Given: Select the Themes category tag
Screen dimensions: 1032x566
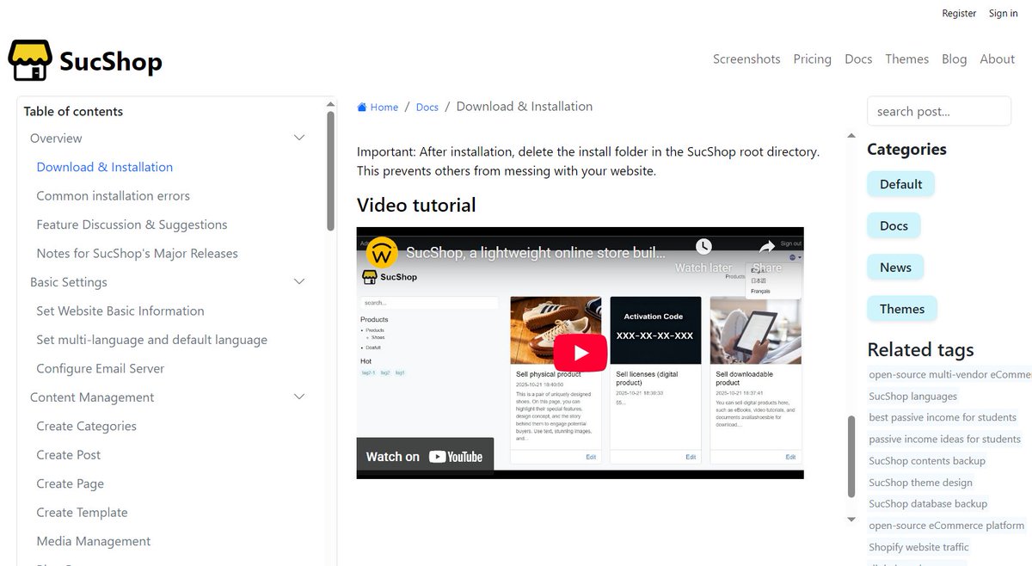Looking at the screenshot, I should pos(901,309).
